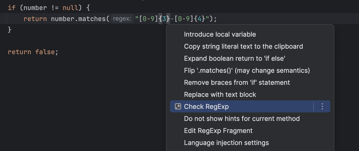359x151 pixels.
Task: Click the closing brace below the return line
Action: [x=10, y=29]
